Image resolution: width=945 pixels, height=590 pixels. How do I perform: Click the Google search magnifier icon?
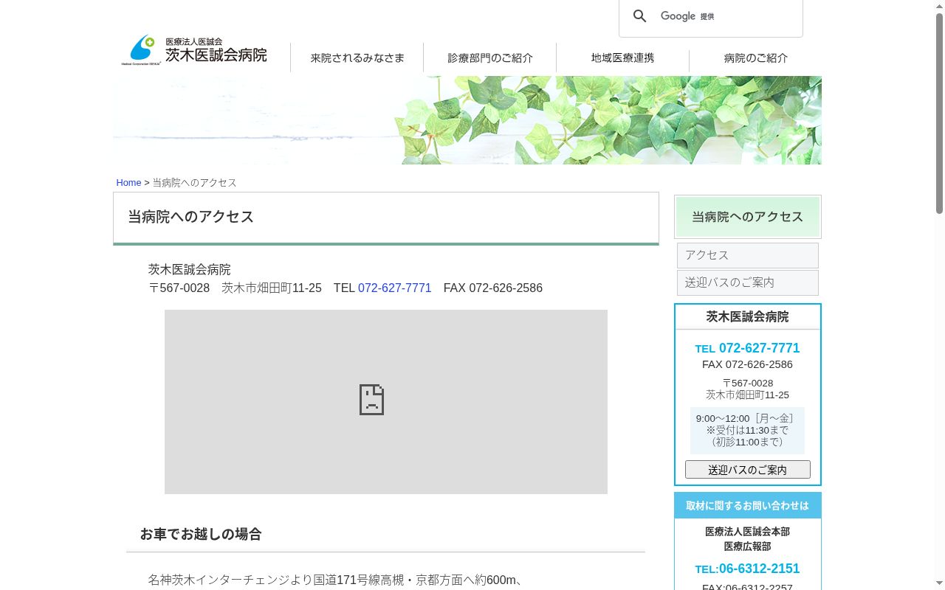point(640,16)
